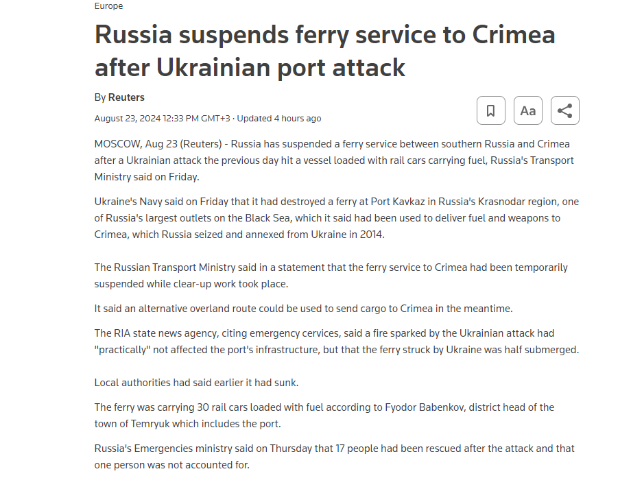
Task: Click the paragraph mentioning Fyodor Babenkov
Action: click(x=324, y=416)
